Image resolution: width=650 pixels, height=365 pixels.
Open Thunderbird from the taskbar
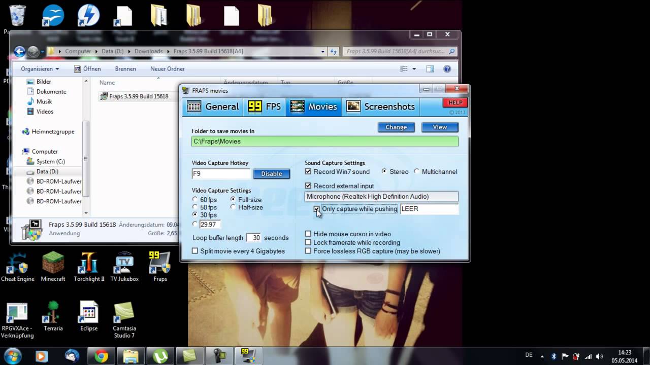click(72, 356)
